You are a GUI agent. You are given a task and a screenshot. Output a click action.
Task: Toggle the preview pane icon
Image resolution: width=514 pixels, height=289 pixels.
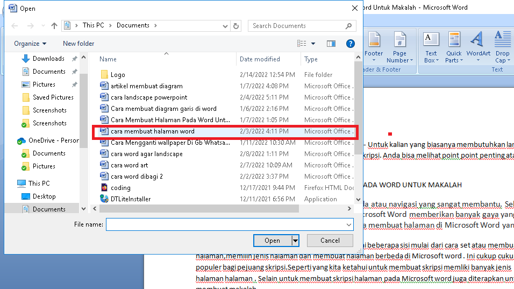(331, 44)
